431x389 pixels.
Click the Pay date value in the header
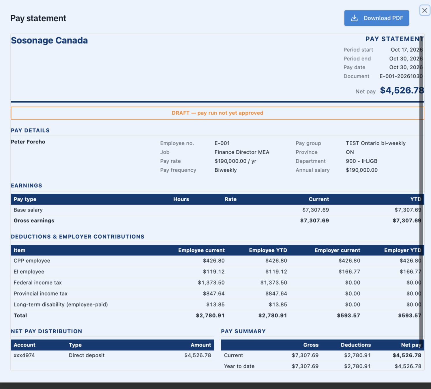[406, 67]
